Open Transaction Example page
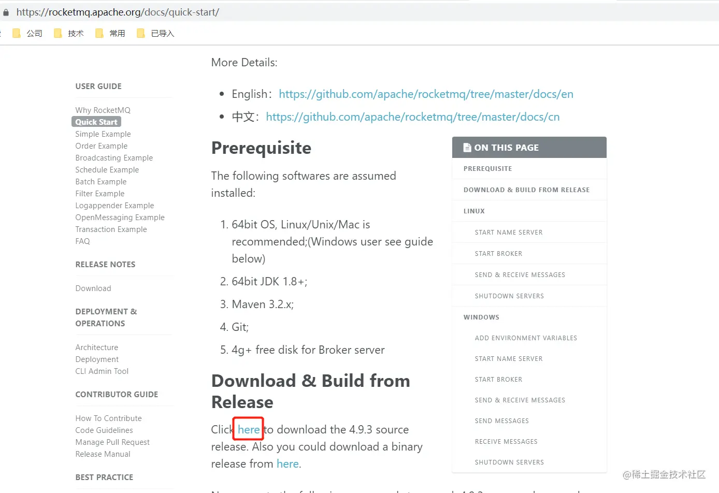The width and height of the screenshot is (719, 493). pos(111,229)
